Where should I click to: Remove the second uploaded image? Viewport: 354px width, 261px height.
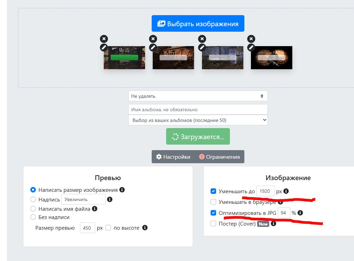coord(153,39)
